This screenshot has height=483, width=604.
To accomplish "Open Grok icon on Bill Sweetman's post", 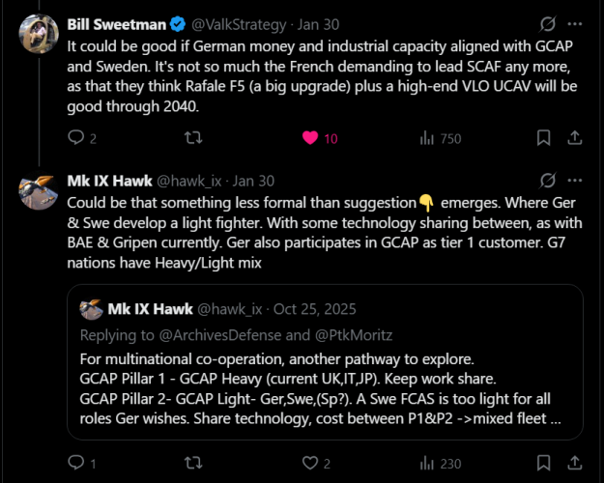I will [548, 23].
